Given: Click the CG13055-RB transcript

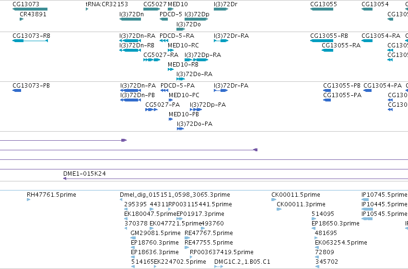Looking at the screenshot, I should (322, 41).
